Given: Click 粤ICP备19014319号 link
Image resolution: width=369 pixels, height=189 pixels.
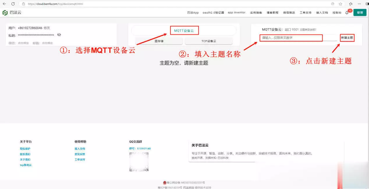Looking at the screenshot, I should click(x=170, y=188).
